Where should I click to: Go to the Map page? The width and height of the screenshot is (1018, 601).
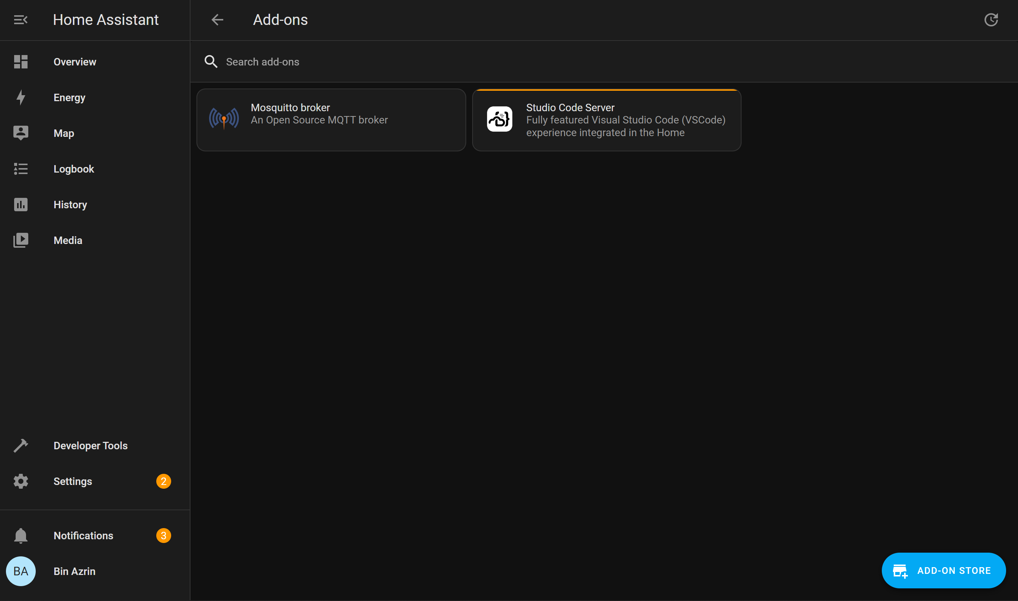click(64, 133)
